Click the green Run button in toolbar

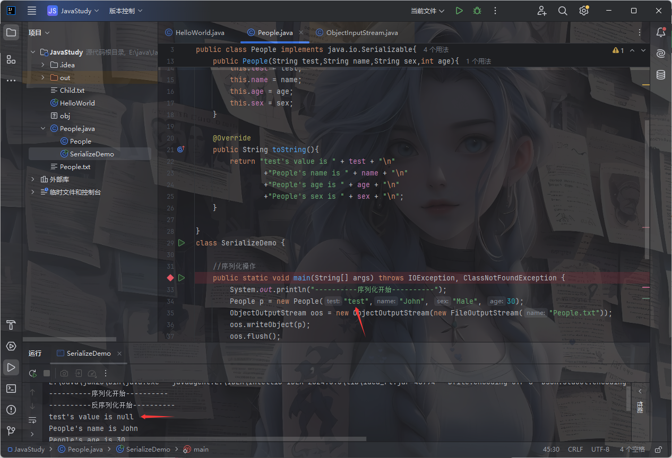pyautogui.click(x=459, y=11)
